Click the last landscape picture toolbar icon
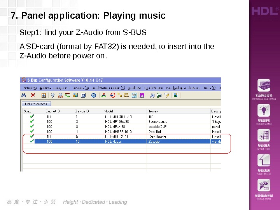The image size is (280, 210). click(x=176, y=95)
